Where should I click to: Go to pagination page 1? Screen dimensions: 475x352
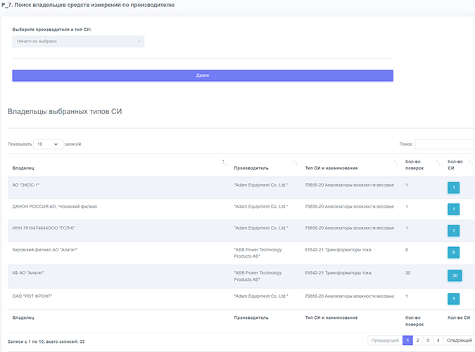(x=407, y=341)
